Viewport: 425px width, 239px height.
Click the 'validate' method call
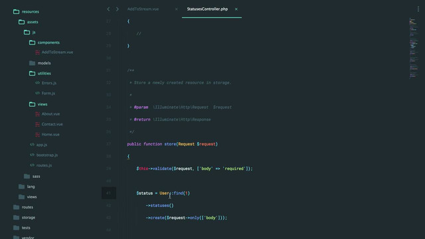[x=162, y=169]
